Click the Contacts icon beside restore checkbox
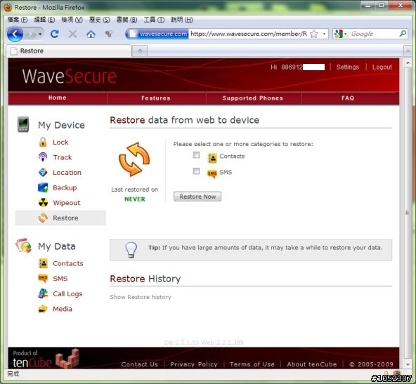416x384 pixels. point(212,158)
